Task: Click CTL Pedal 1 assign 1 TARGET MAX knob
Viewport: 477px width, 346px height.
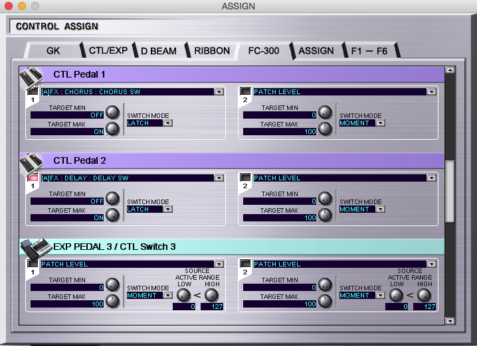Action: 112,129
